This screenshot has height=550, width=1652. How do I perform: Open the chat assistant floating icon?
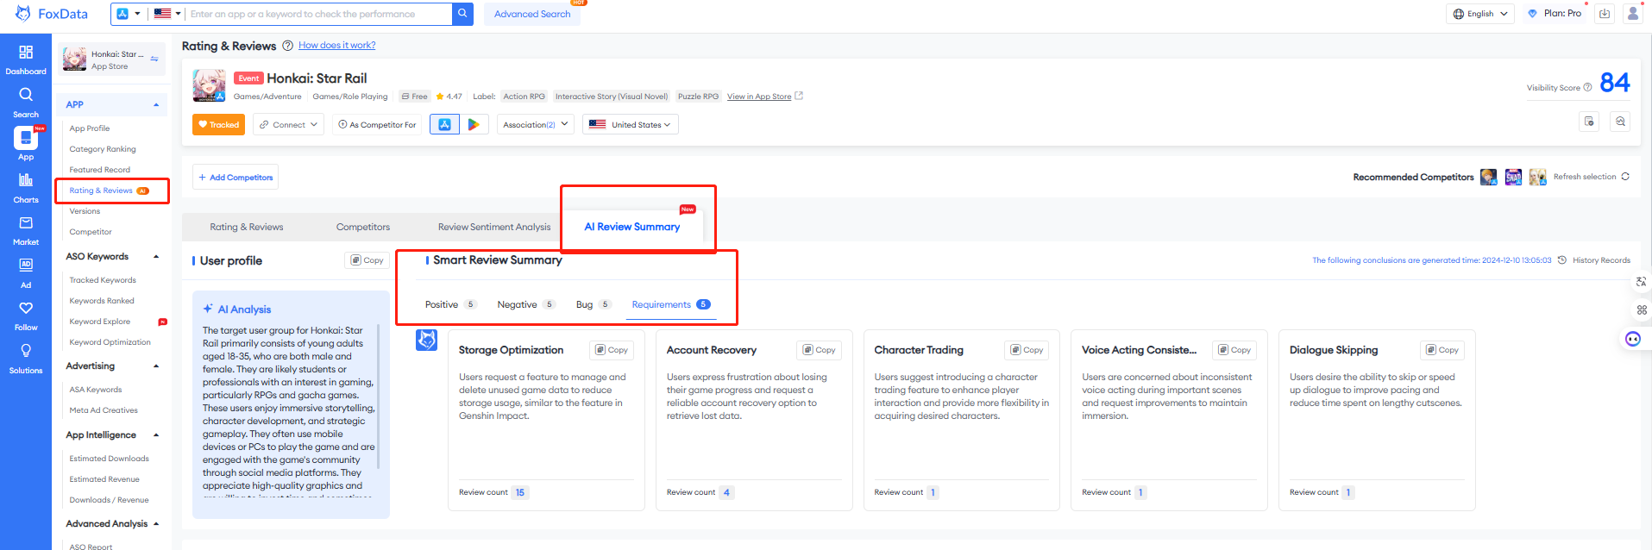[x=1633, y=339]
